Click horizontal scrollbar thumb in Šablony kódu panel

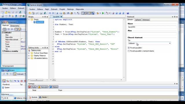pos(37,80)
